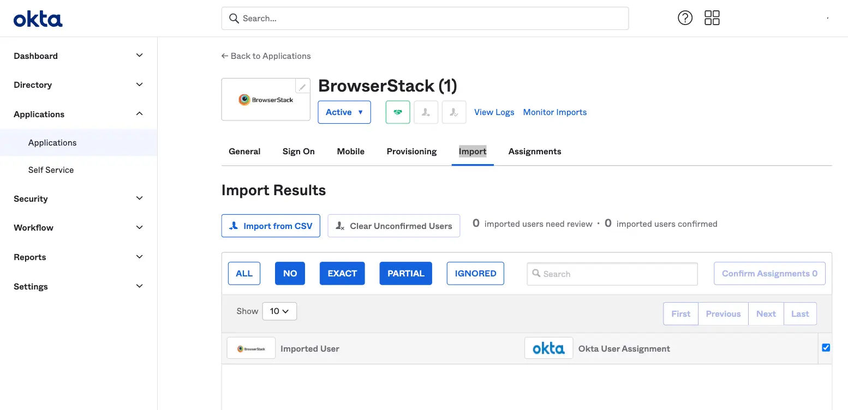Toggle the PARTIAL match filter

pos(405,274)
